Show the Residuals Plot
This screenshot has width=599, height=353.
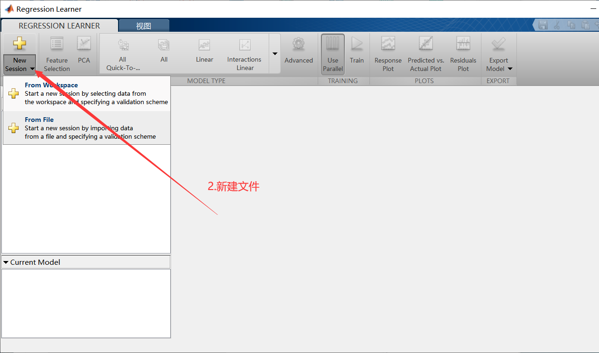pyautogui.click(x=463, y=54)
